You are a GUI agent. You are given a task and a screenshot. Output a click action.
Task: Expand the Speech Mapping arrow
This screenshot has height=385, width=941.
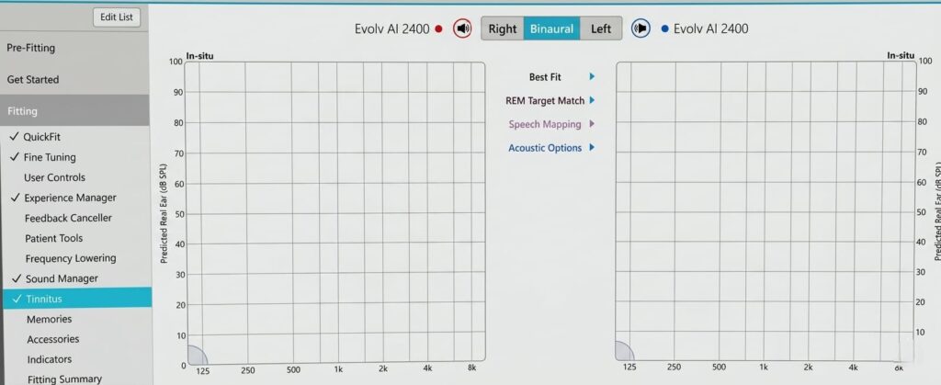592,124
